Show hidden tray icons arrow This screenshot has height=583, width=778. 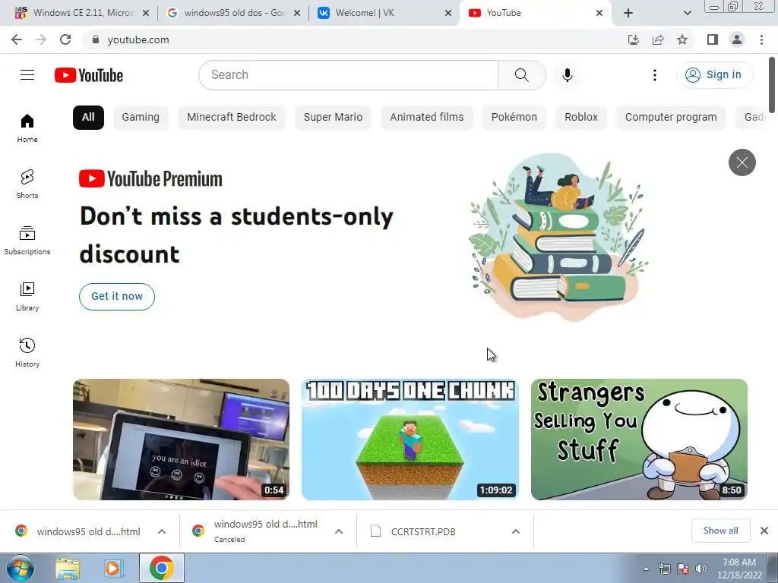point(646,569)
